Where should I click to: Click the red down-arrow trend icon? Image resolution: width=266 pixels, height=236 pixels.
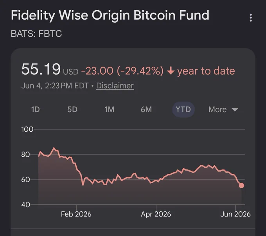171,71
